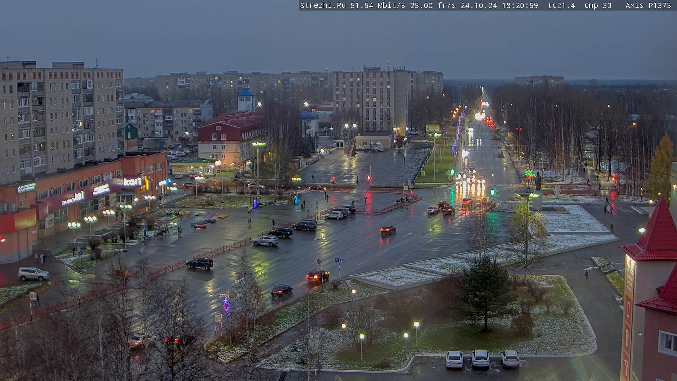677x381 pixels.
Task: Click the 25.00 fr/s frame rate value
Action: pos(433,5)
